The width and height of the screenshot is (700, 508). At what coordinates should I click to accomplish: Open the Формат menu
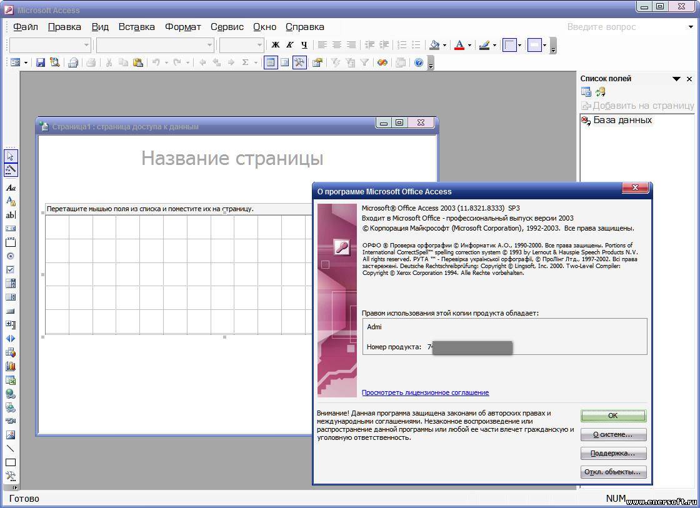[x=183, y=27]
